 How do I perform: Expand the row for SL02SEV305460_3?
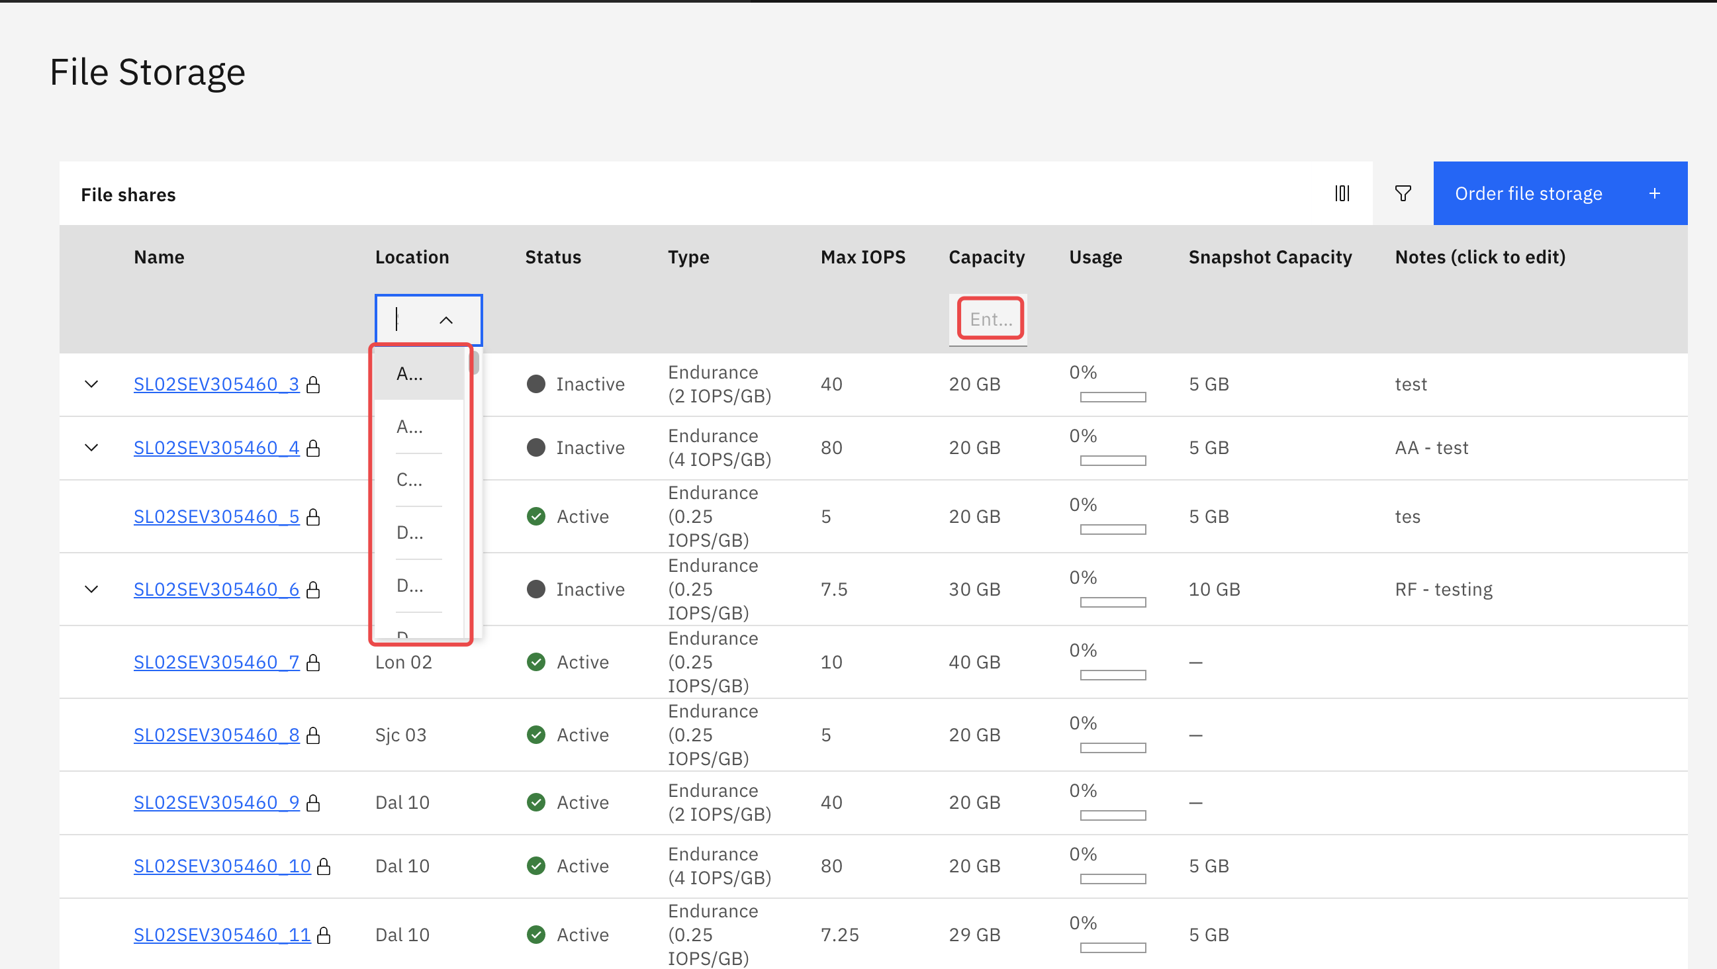click(x=91, y=383)
